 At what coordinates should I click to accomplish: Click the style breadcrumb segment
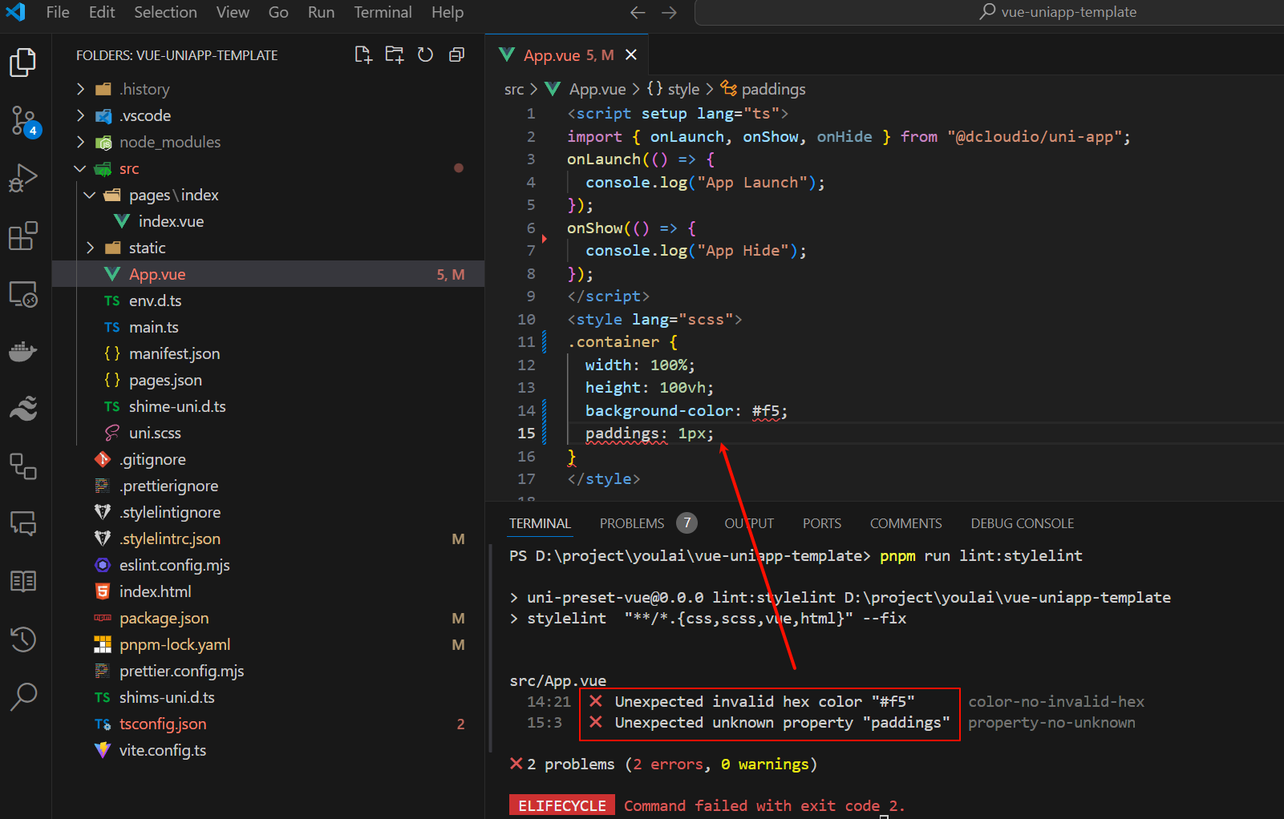(x=683, y=89)
